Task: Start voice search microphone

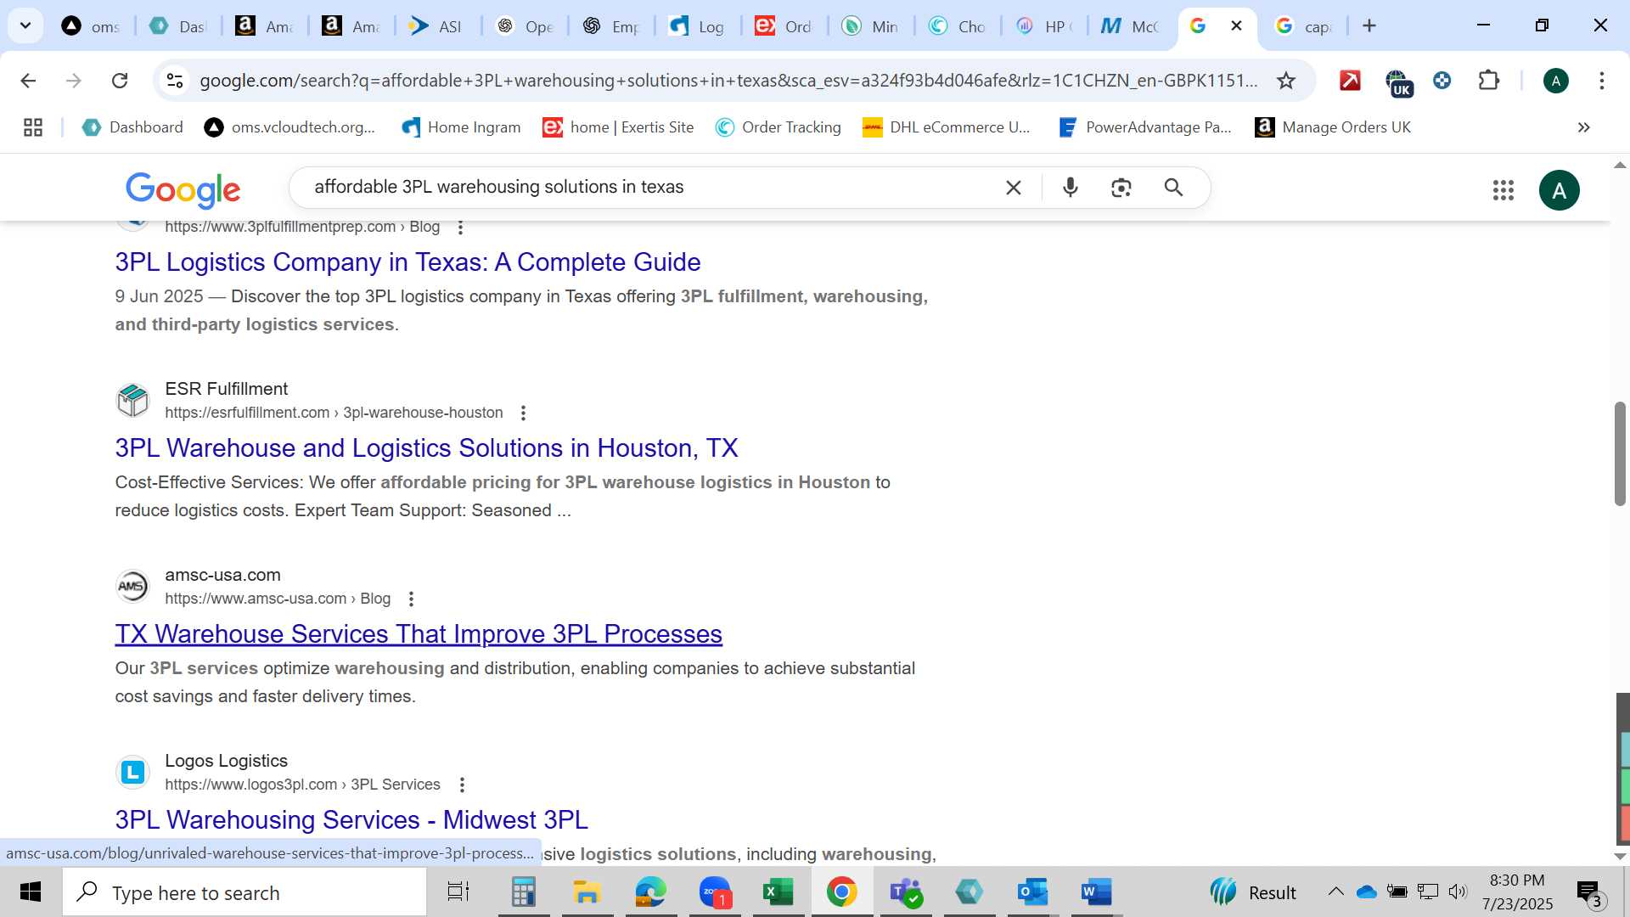Action: pos(1071,188)
